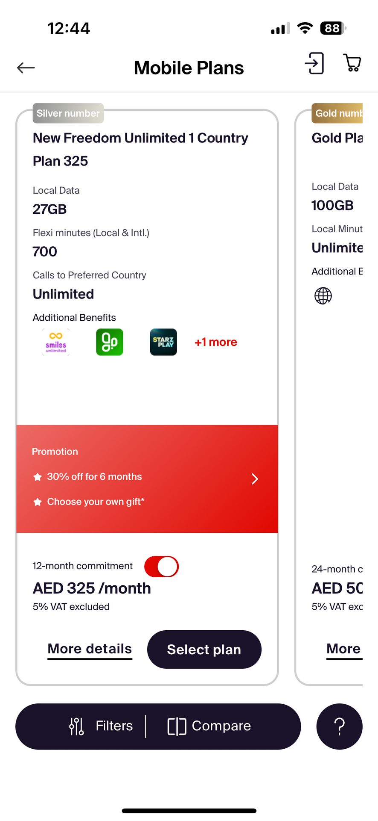Show the +1 more benefits
This screenshot has width=378, height=821.
[x=216, y=342]
